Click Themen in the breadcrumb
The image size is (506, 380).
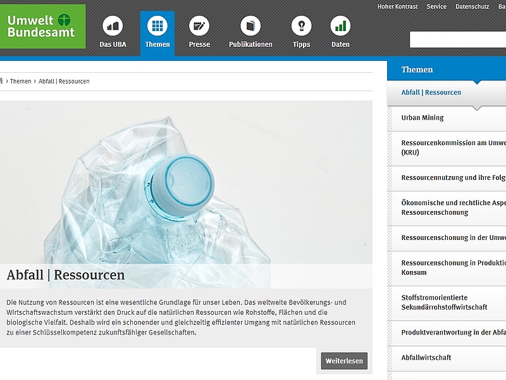tap(21, 81)
